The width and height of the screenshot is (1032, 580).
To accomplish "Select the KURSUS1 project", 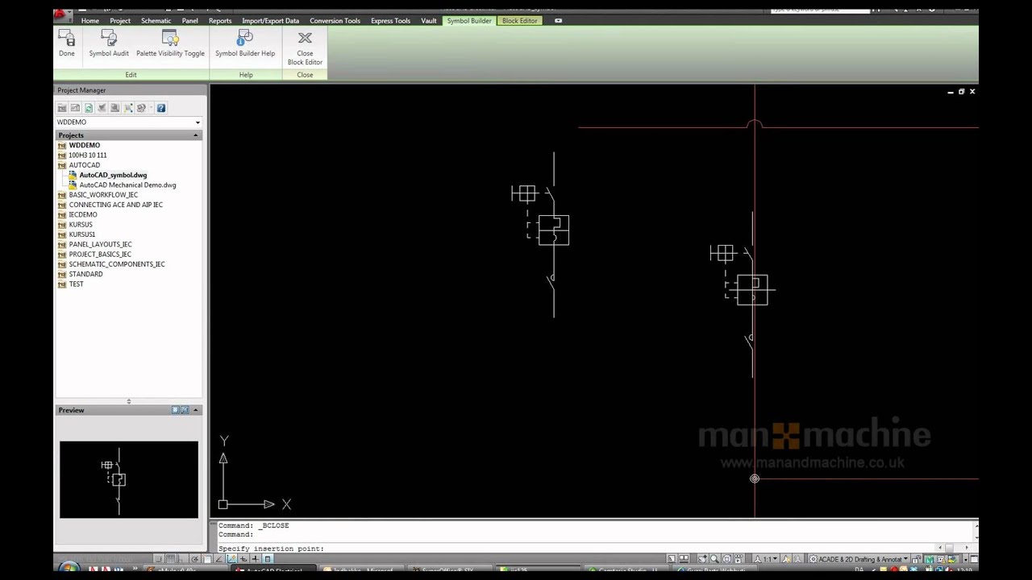I will 82,234.
